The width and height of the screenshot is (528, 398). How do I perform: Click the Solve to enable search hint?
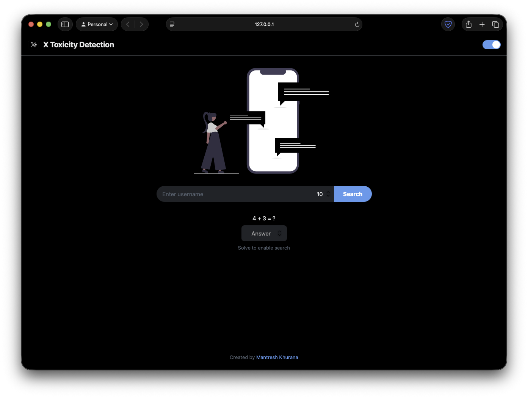point(264,248)
